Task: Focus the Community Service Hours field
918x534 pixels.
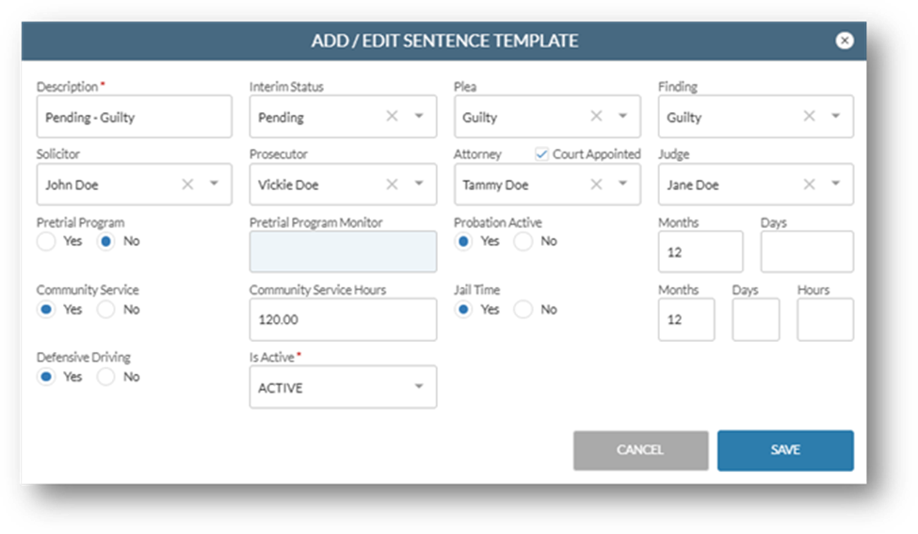Action: click(x=343, y=319)
